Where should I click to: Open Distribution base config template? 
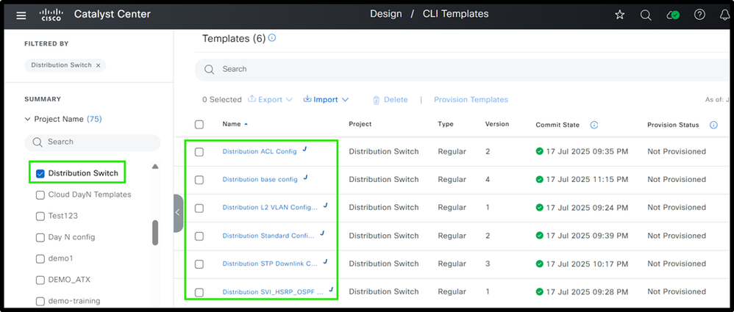pyautogui.click(x=260, y=179)
